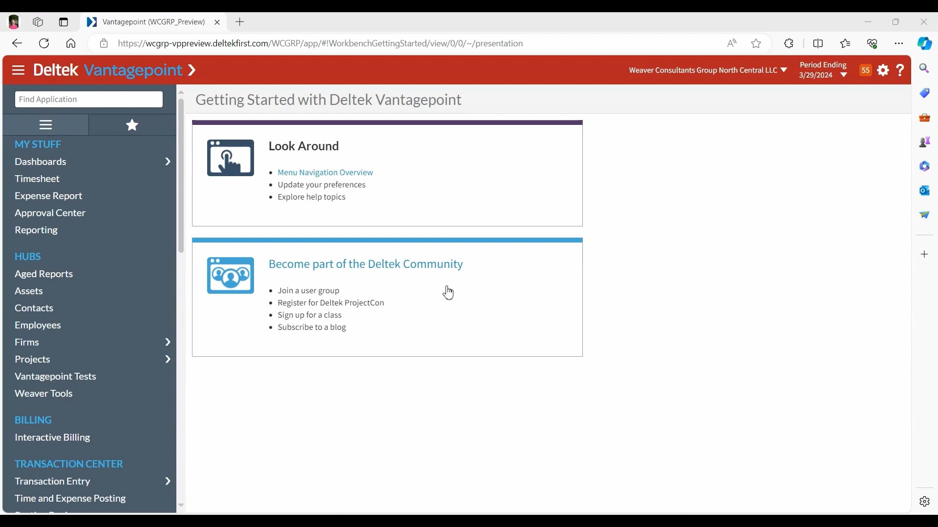Expand the Dashboards submenu arrow

[x=168, y=162]
